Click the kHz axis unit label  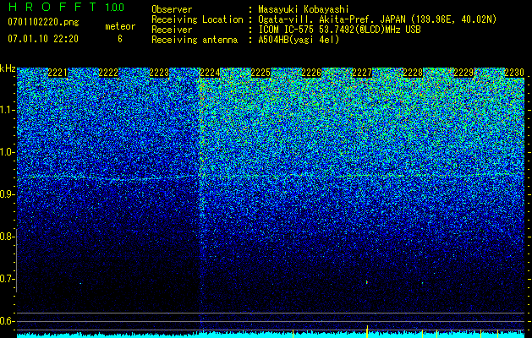(x=8, y=68)
